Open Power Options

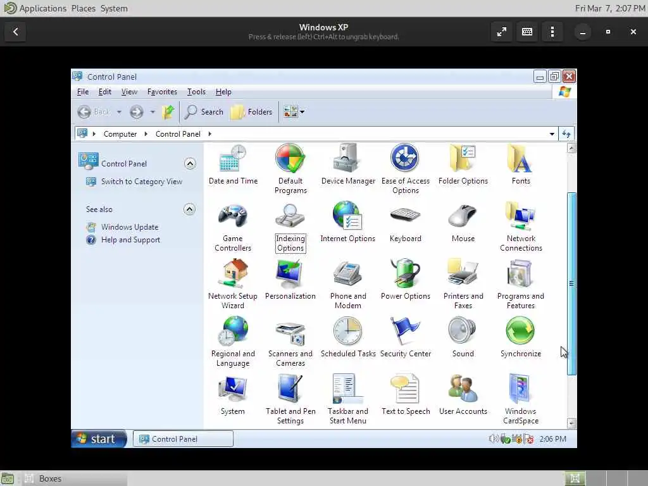click(x=406, y=280)
